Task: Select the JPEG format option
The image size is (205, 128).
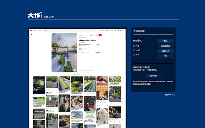Action: pyautogui.click(x=134, y=50)
